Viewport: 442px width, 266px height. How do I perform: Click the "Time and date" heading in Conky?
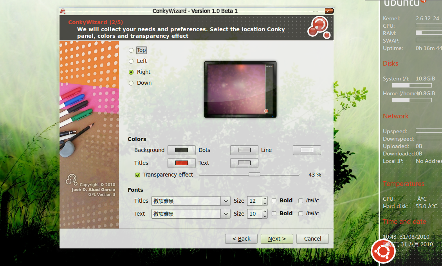pos(404,221)
